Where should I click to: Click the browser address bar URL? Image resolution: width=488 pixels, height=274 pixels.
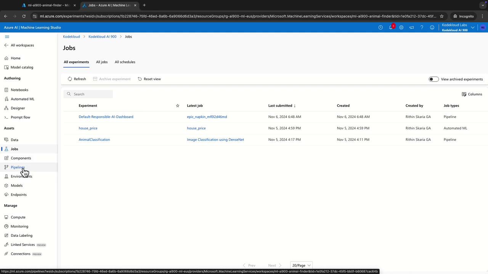pos(238,16)
